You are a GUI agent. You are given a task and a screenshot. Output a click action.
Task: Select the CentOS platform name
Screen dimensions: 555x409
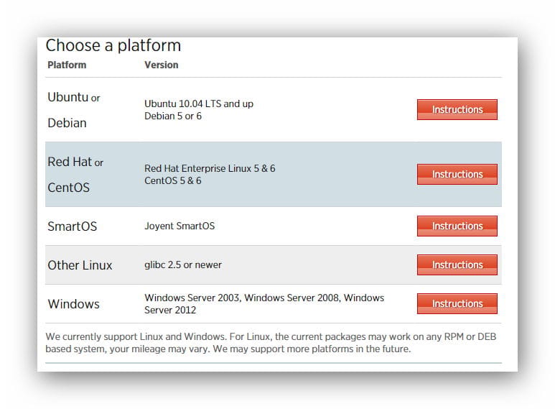point(68,188)
